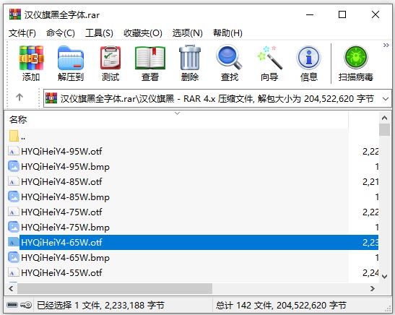Minimize the WinRAR window
This screenshot has width=395, height=315.
[310, 14]
